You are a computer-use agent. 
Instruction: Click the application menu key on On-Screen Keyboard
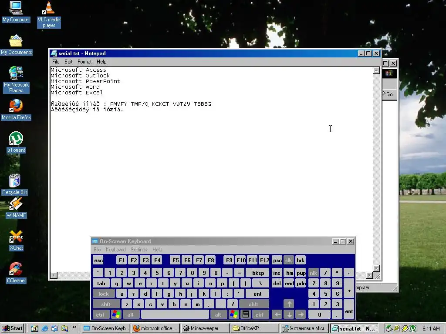[246, 314]
